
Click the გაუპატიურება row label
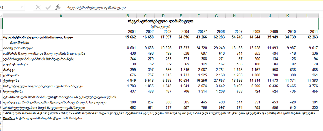pyautogui.click(x=16, y=65)
